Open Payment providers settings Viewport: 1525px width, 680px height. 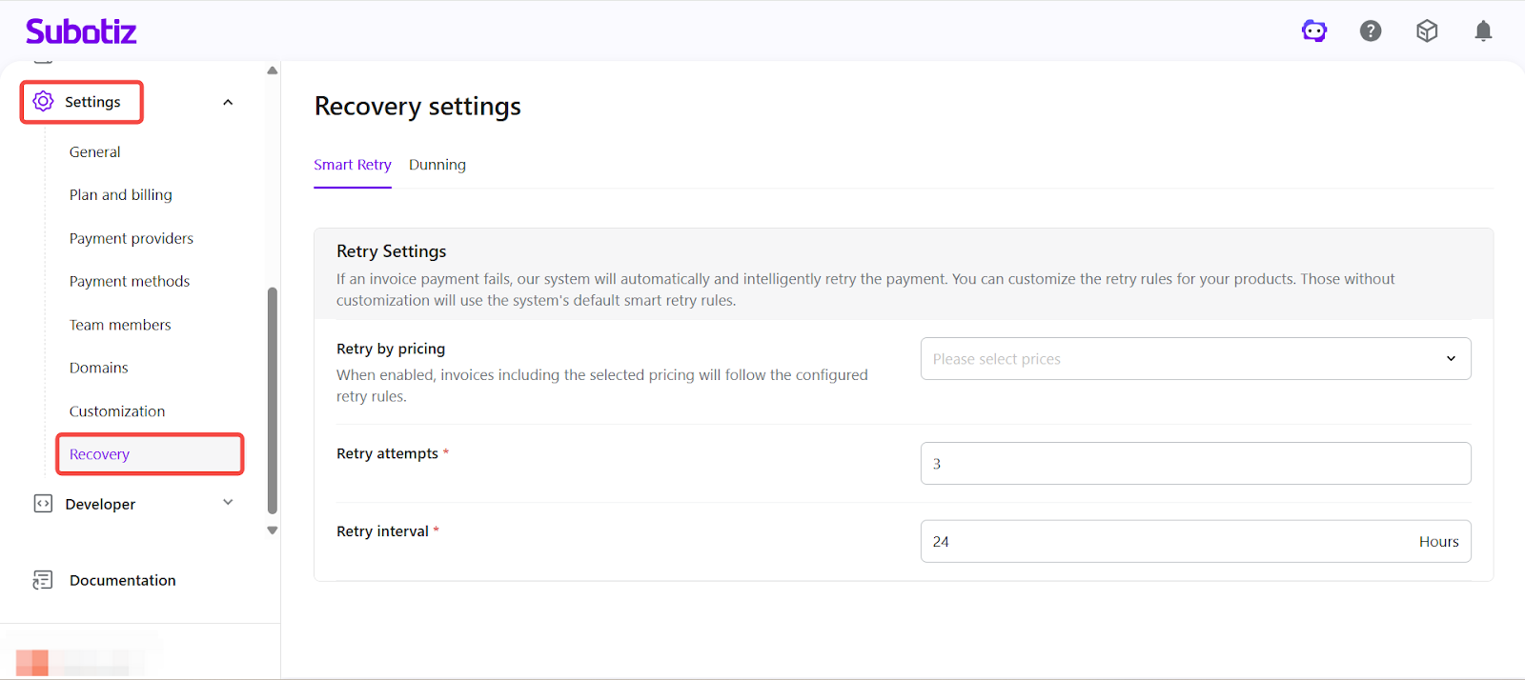tap(132, 238)
